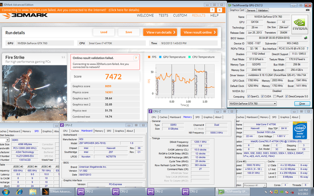Open CPU tab in CPU-Z Mainboard window
314x196 pixels.
pos(65,131)
